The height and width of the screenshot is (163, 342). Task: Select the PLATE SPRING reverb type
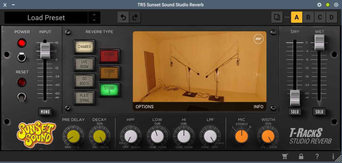point(84,98)
